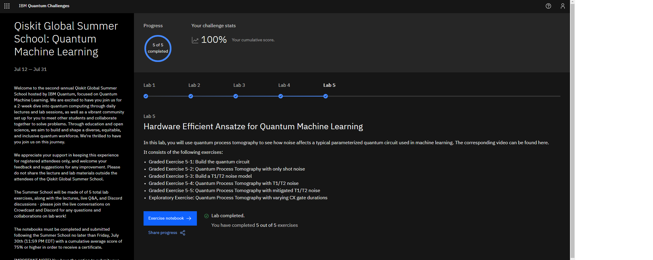The height and width of the screenshot is (260, 653).
Task: Click the Lab 4 progress checkpoint marker
Action: pos(280,96)
